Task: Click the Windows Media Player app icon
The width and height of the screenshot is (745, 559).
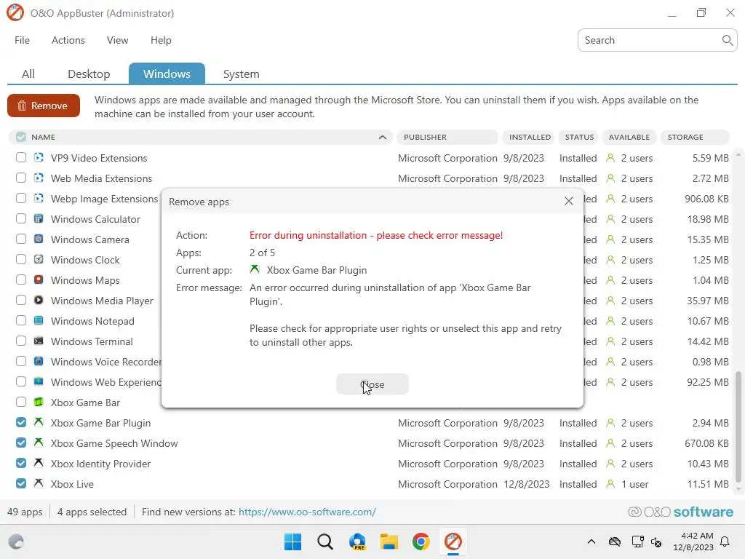Action: click(x=39, y=301)
